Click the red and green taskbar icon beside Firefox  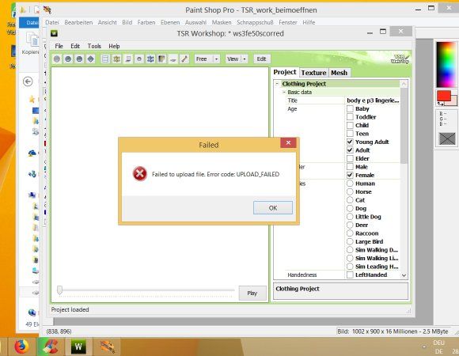click(50, 347)
